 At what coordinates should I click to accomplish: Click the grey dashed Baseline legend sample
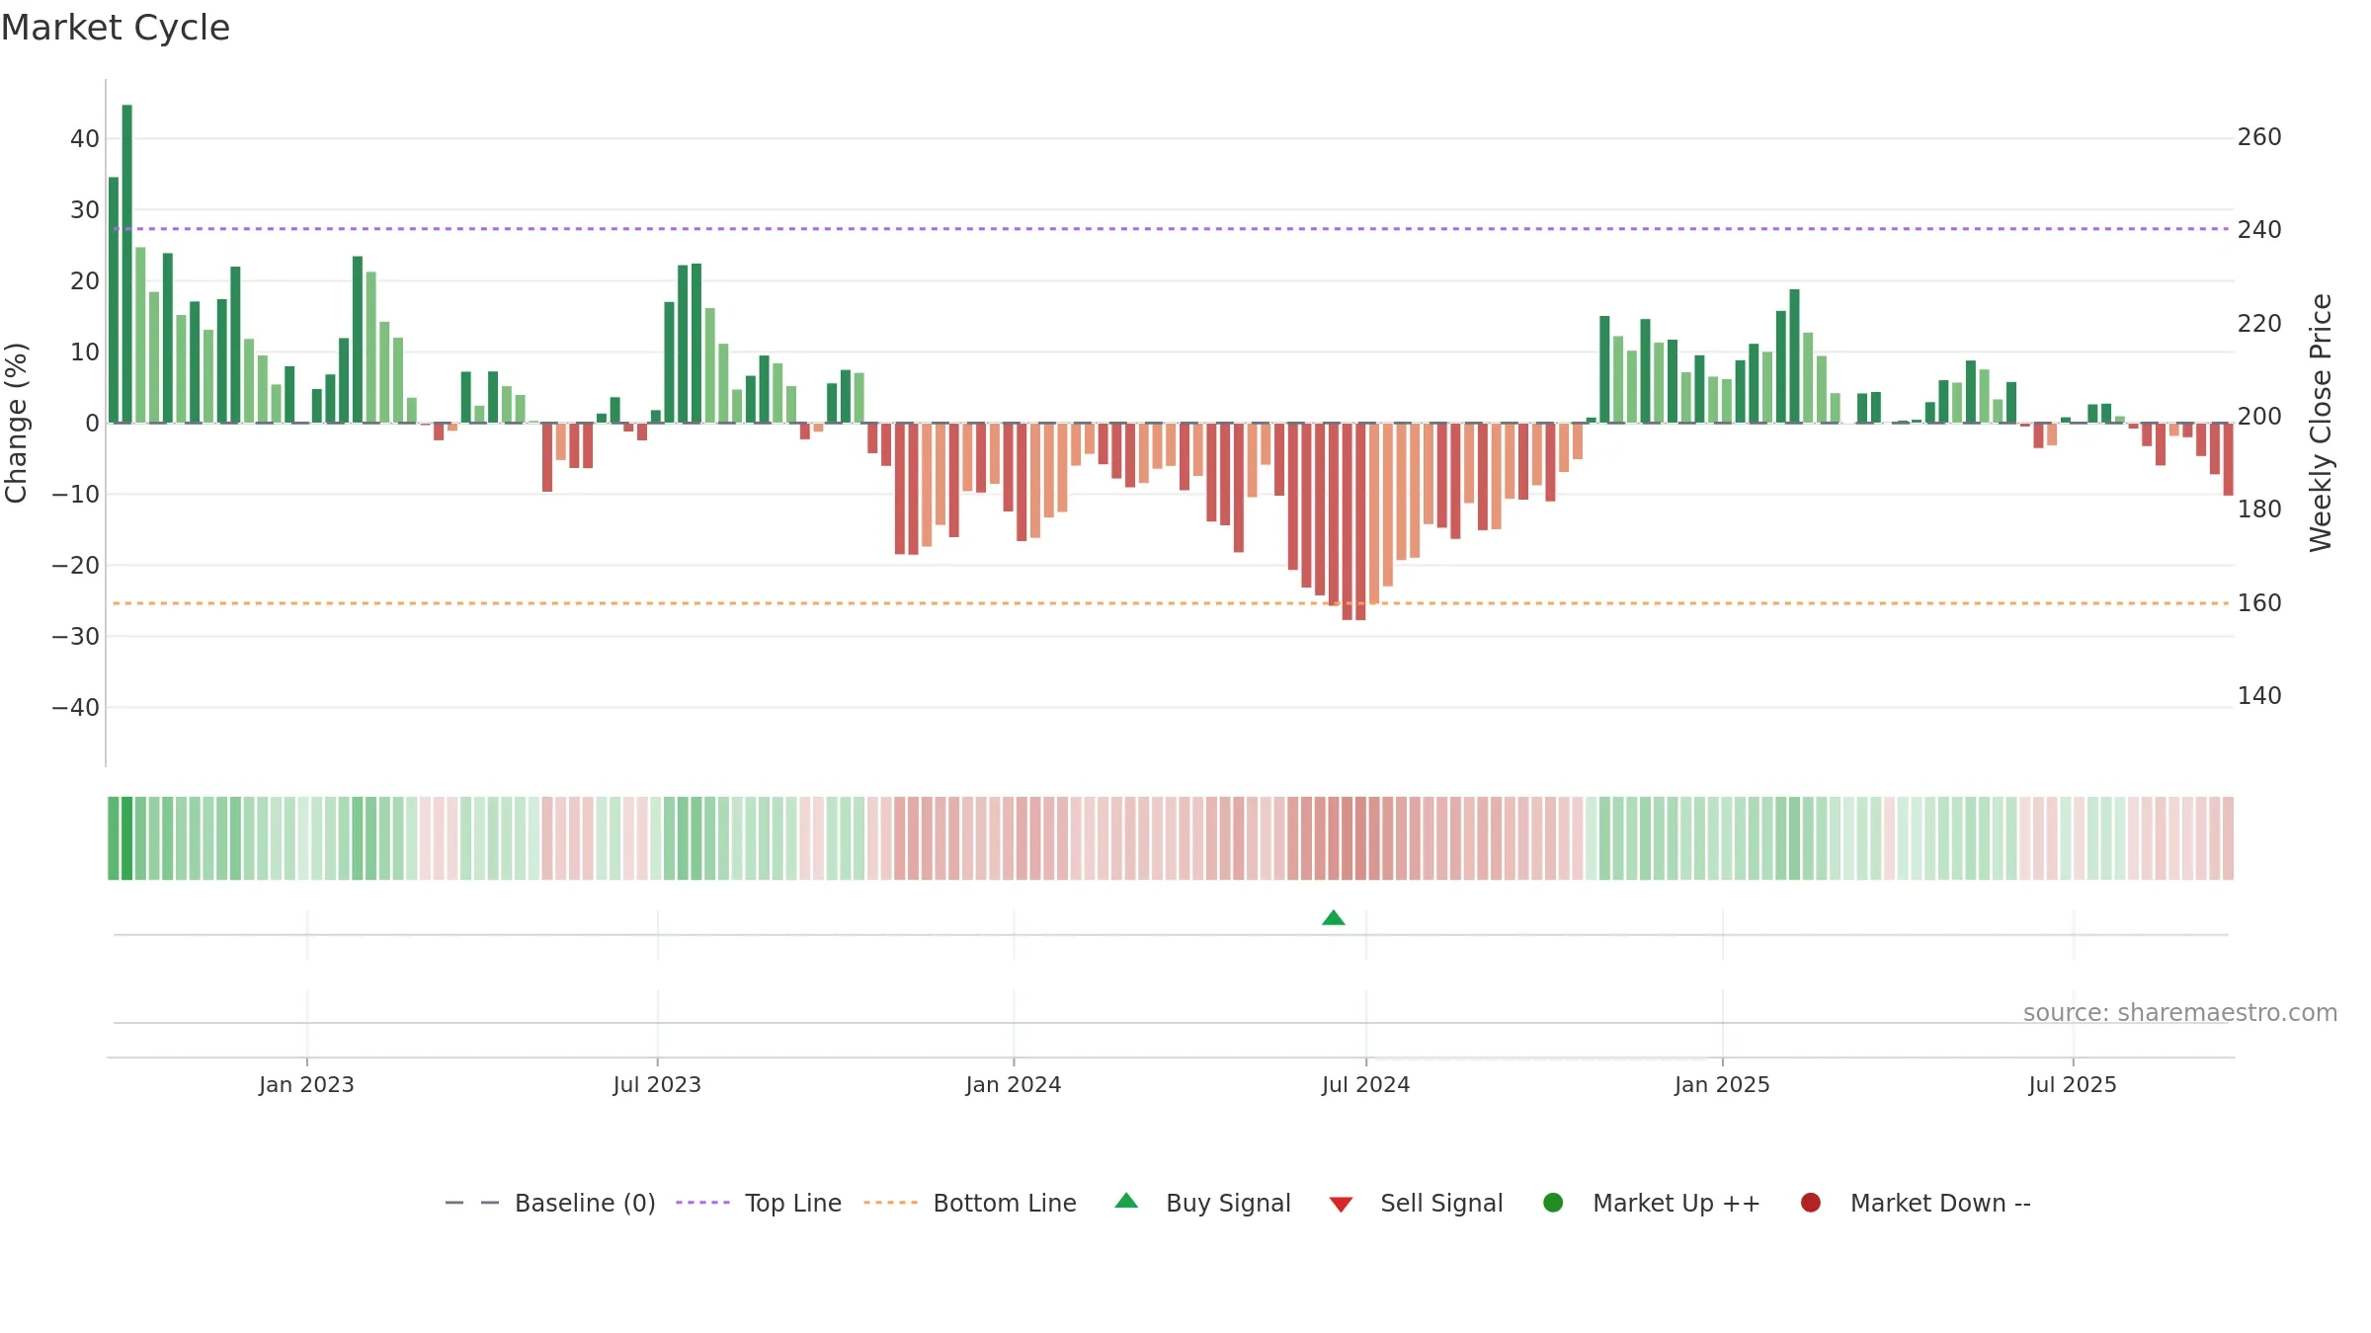coord(472,1203)
